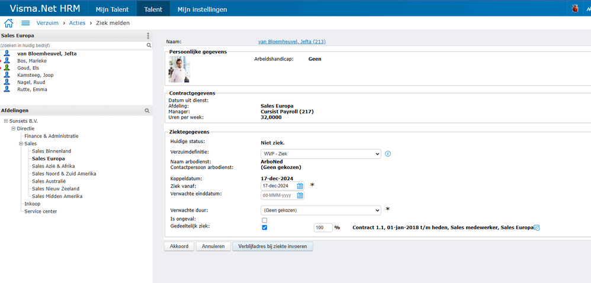Click the employee search input field
This screenshot has height=283, width=591.
[73, 45]
